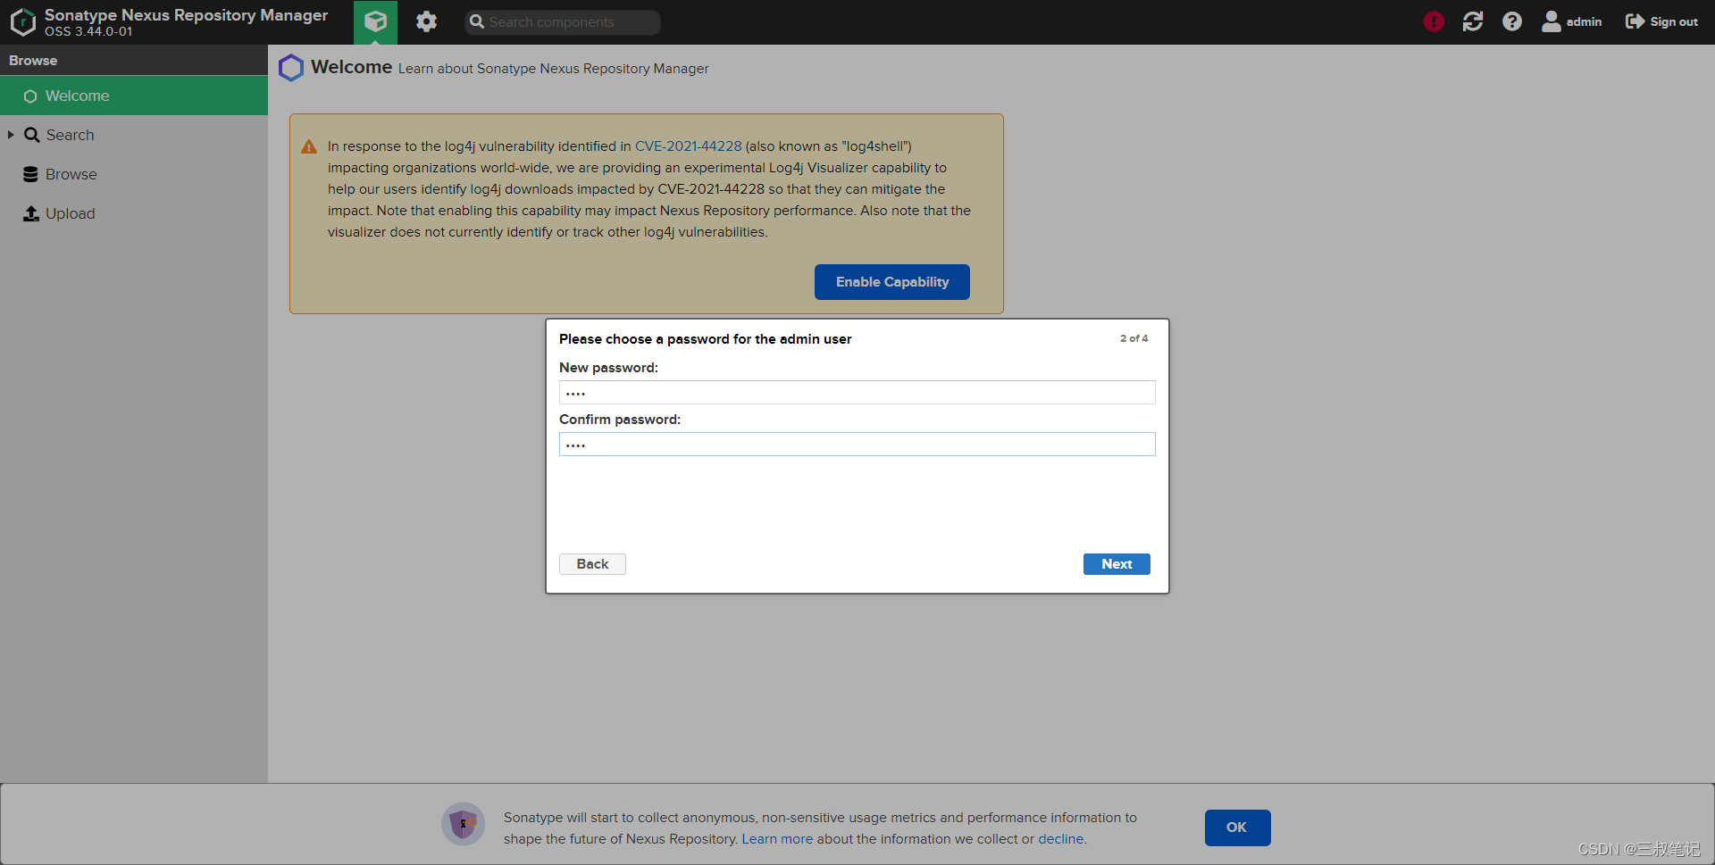Open the Browse cube icon in header

[x=375, y=21]
